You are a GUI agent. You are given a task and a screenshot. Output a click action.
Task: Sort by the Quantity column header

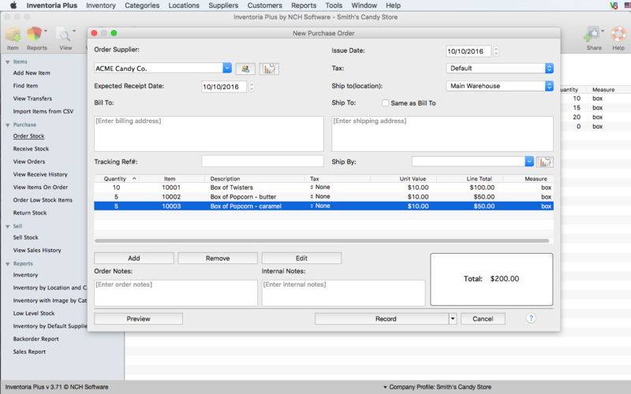tap(117, 179)
